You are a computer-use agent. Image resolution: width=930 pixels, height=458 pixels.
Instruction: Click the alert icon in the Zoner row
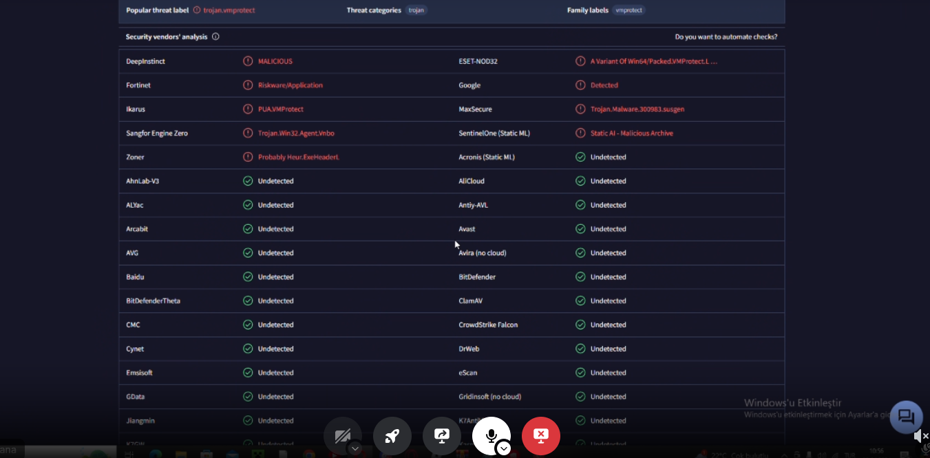[x=248, y=157]
